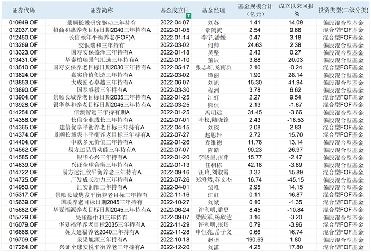Image resolution: width=371 pixels, height=252 pixels.
Task: Click fund name 国联养老目标日期2045三年持有
Action: (x=101, y=202)
